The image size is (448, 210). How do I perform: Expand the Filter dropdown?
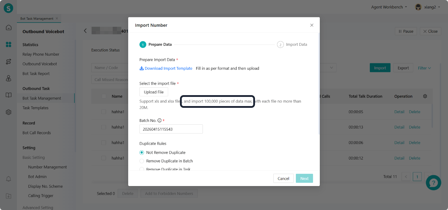pos(424,68)
